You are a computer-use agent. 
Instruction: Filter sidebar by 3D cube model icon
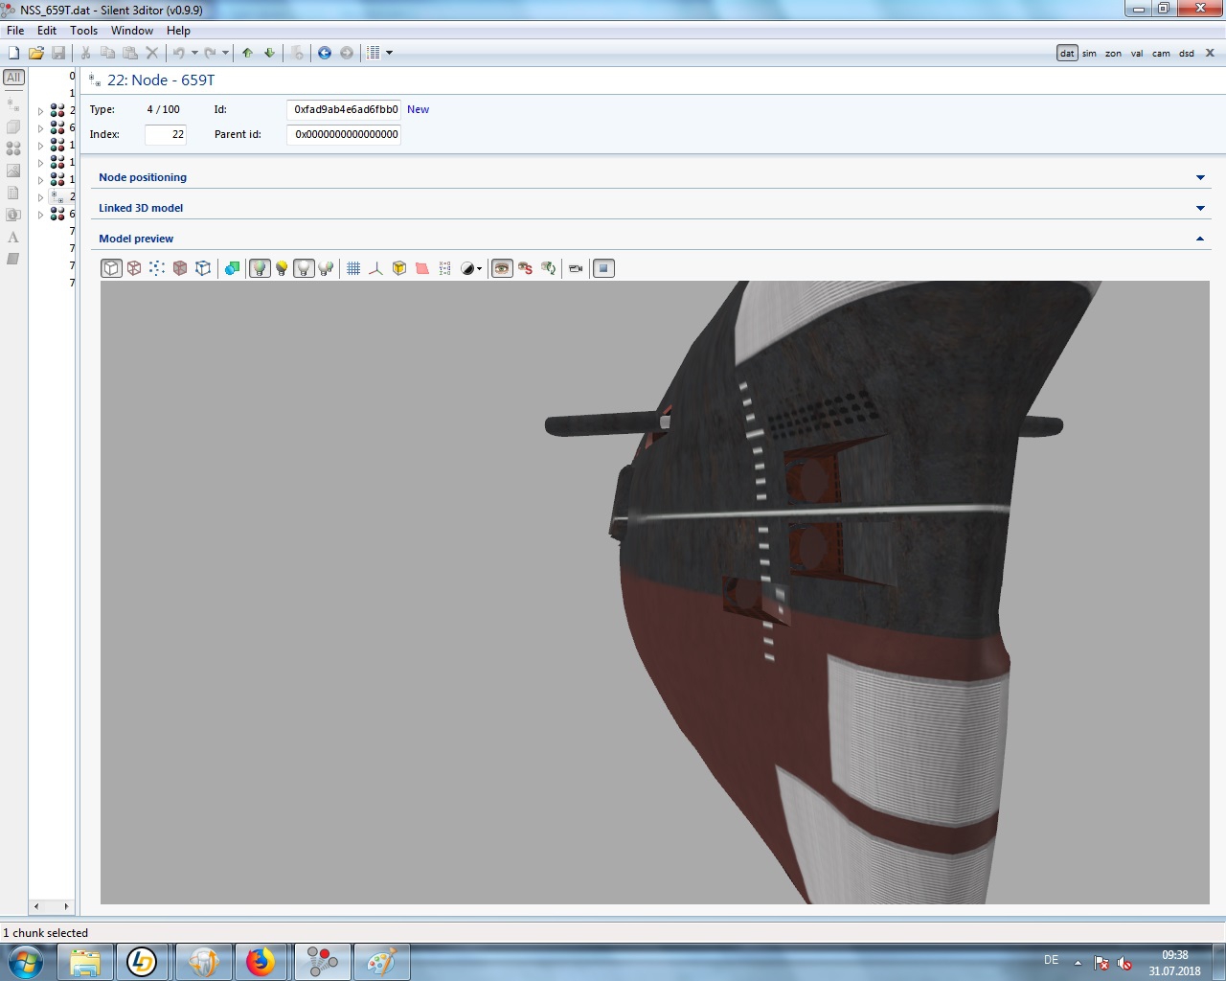pyautogui.click(x=13, y=125)
